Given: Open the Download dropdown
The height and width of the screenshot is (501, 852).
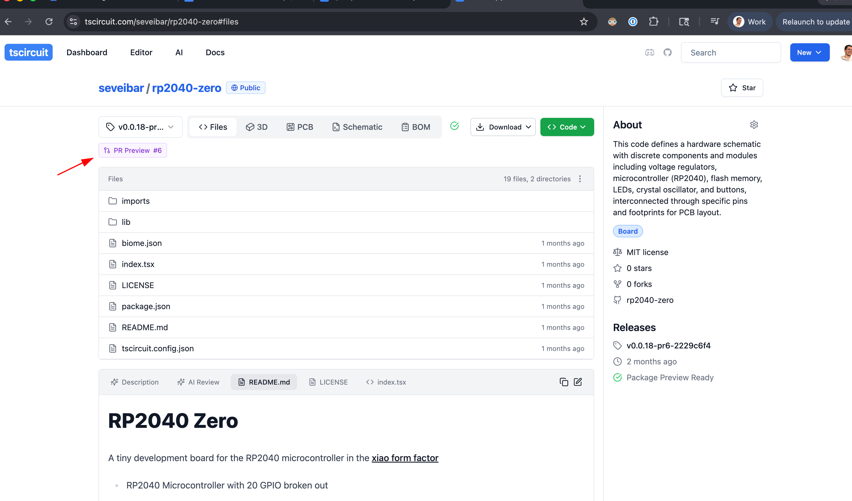Looking at the screenshot, I should [x=503, y=127].
